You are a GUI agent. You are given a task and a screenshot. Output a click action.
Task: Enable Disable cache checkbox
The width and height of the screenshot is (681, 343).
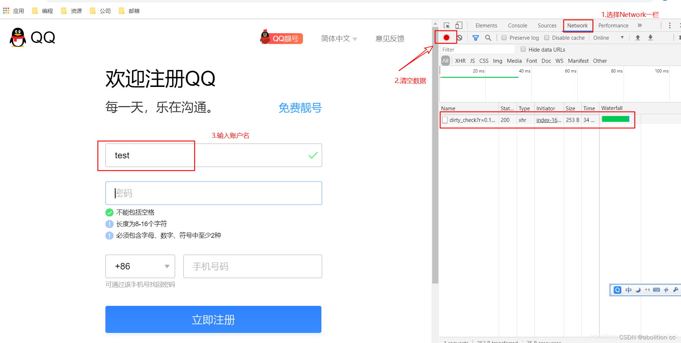click(x=547, y=38)
